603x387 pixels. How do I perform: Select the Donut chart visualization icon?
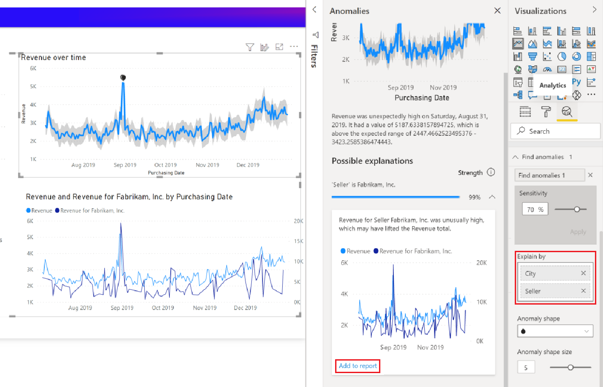click(577, 56)
